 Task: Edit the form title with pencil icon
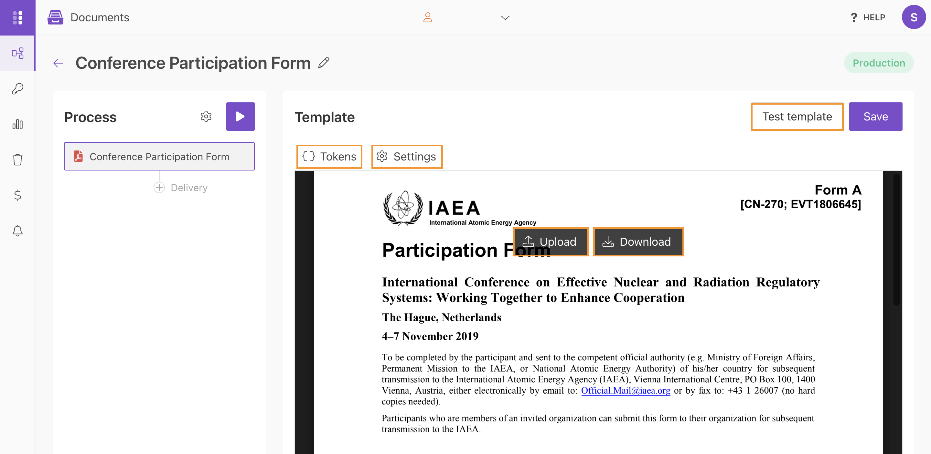click(324, 63)
